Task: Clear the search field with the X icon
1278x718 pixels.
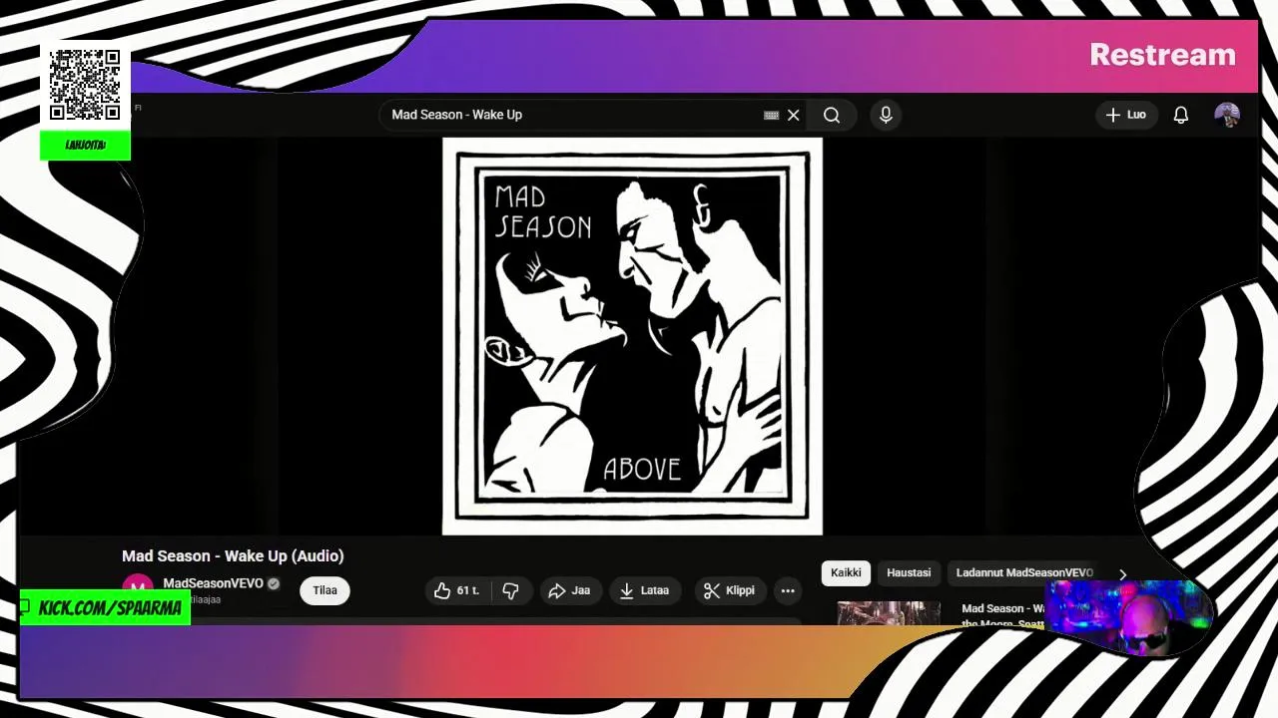Action: 794,115
